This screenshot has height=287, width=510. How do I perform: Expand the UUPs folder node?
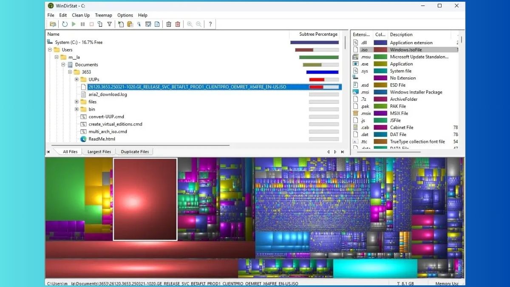point(76,80)
